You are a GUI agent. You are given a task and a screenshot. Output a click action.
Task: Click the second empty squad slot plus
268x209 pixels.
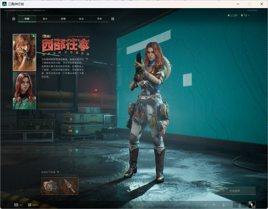click(244, 205)
